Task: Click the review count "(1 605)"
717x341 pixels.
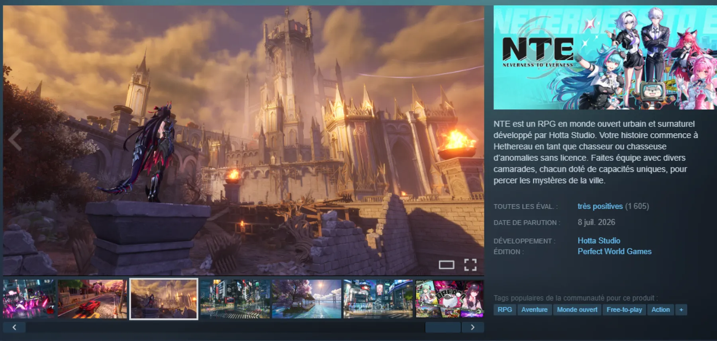Action: pos(637,206)
